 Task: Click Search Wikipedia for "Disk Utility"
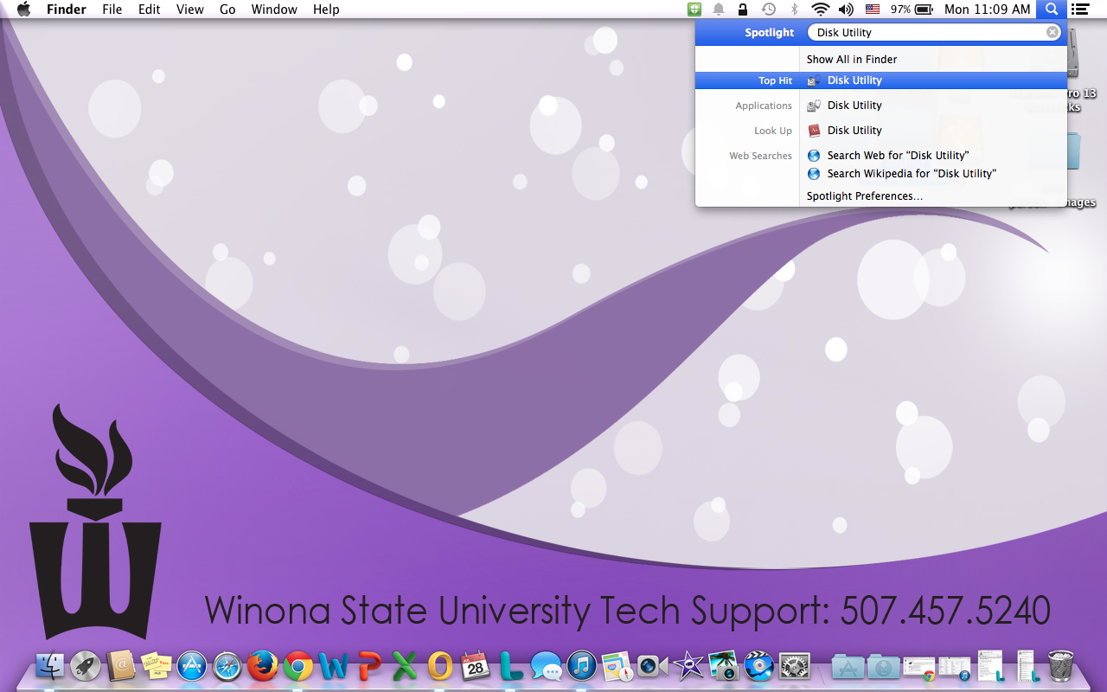911,174
